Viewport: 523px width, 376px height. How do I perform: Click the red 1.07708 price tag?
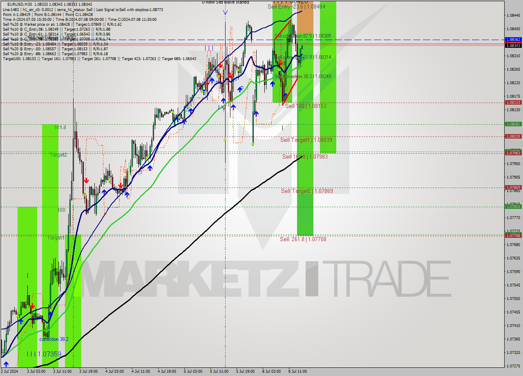513,235
